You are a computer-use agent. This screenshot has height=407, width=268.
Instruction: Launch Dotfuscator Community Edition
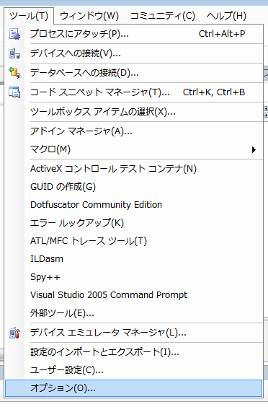click(x=134, y=205)
